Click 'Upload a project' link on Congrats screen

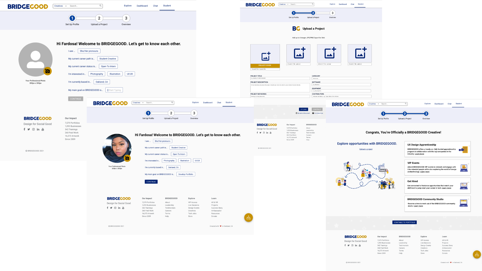366,149
